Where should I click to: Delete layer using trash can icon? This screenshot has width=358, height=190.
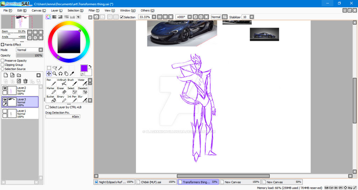tap(25, 81)
